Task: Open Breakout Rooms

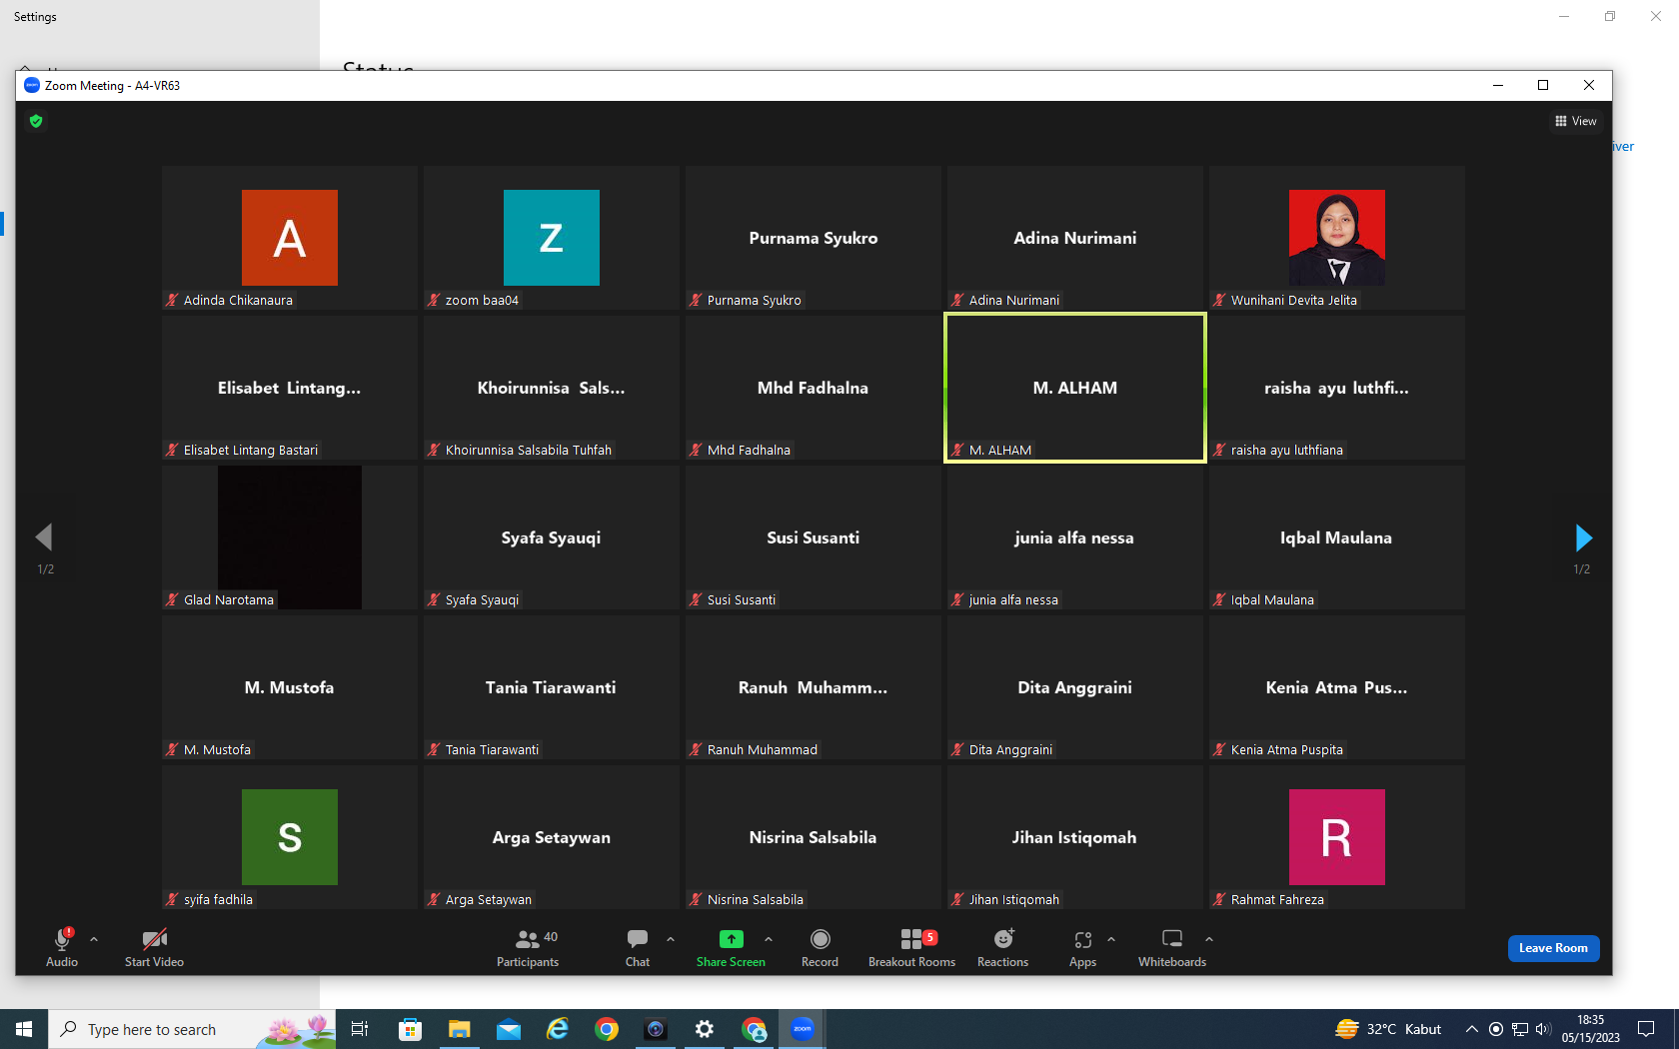Action: tap(911, 947)
